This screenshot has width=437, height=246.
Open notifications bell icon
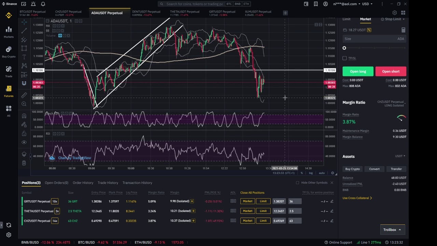pyautogui.click(x=43, y=4)
